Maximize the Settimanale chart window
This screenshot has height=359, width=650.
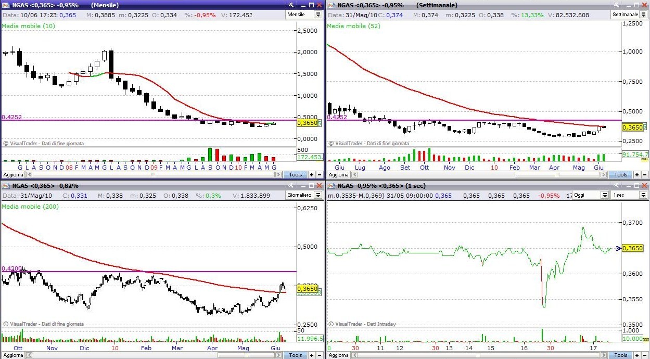click(636, 5)
